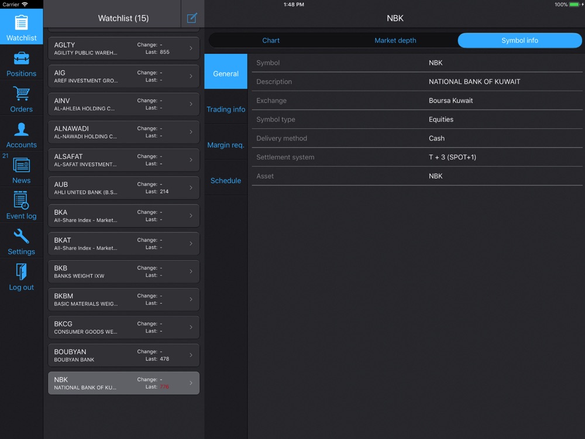Image resolution: width=585 pixels, height=439 pixels.
Task: Tap the edit watchlist pencil icon
Action: coord(192,18)
